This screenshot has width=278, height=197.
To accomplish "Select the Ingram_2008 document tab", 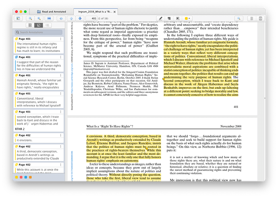I will click(95, 12).
